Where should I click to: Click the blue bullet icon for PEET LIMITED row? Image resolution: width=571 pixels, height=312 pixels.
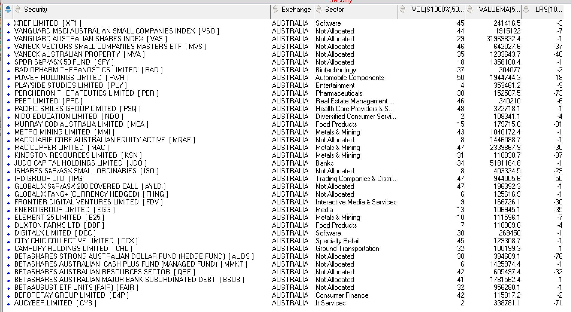pos(8,102)
